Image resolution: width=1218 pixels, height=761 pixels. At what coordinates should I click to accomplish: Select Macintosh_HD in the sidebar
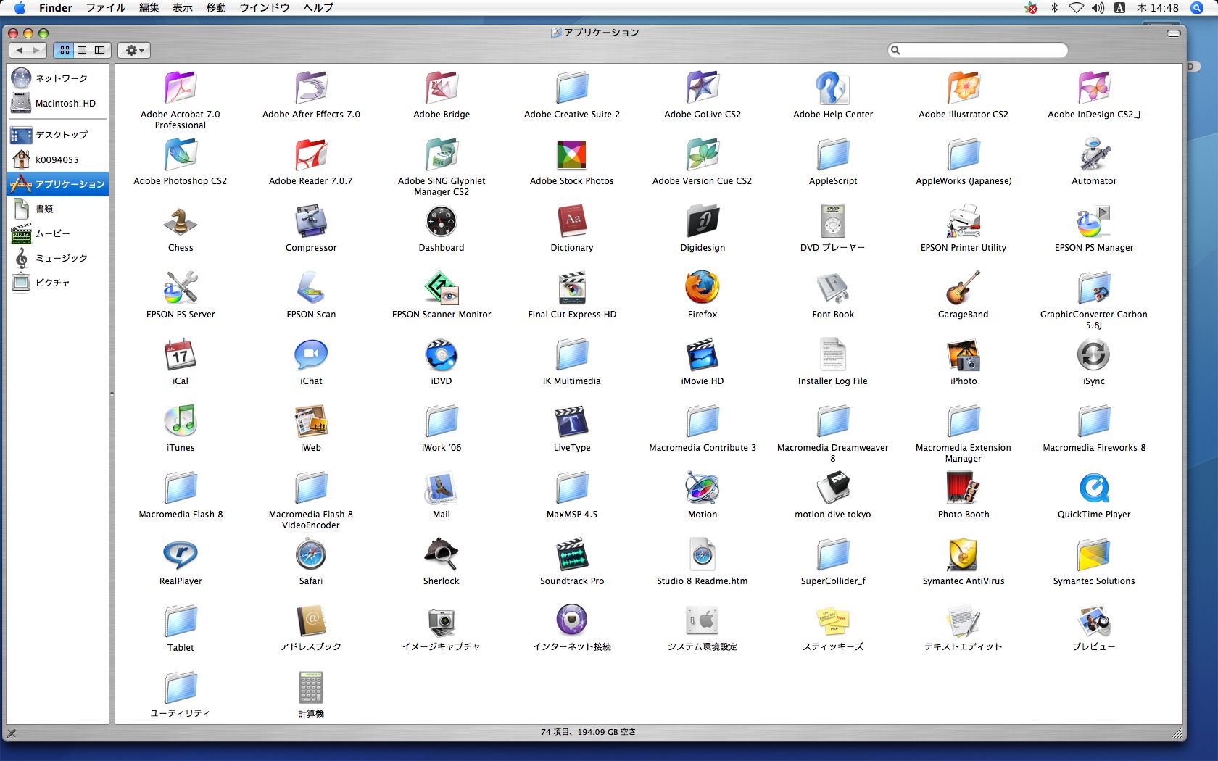pos(58,103)
